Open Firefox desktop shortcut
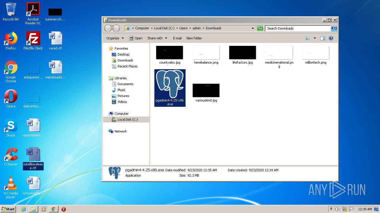 pyautogui.click(x=11, y=41)
